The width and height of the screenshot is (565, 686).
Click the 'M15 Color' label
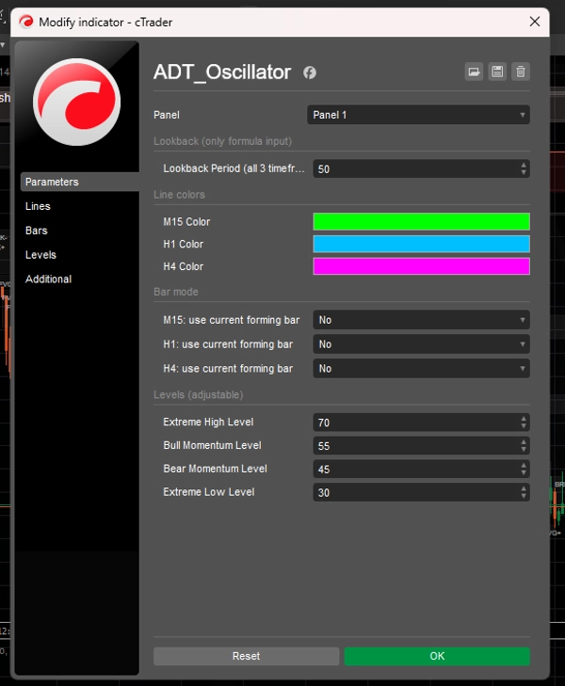coord(186,222)
